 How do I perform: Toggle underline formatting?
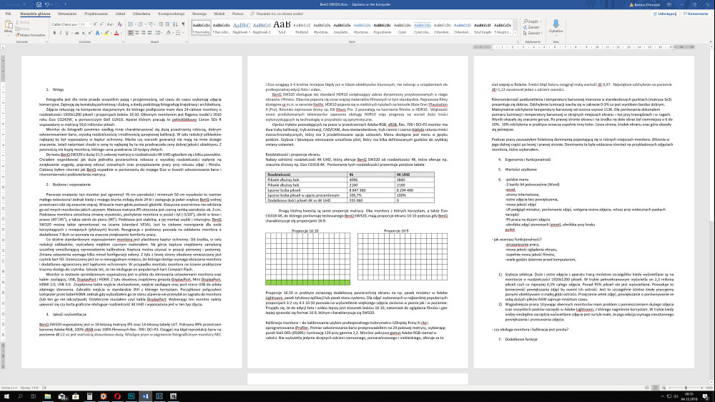[x=66, y=33]
